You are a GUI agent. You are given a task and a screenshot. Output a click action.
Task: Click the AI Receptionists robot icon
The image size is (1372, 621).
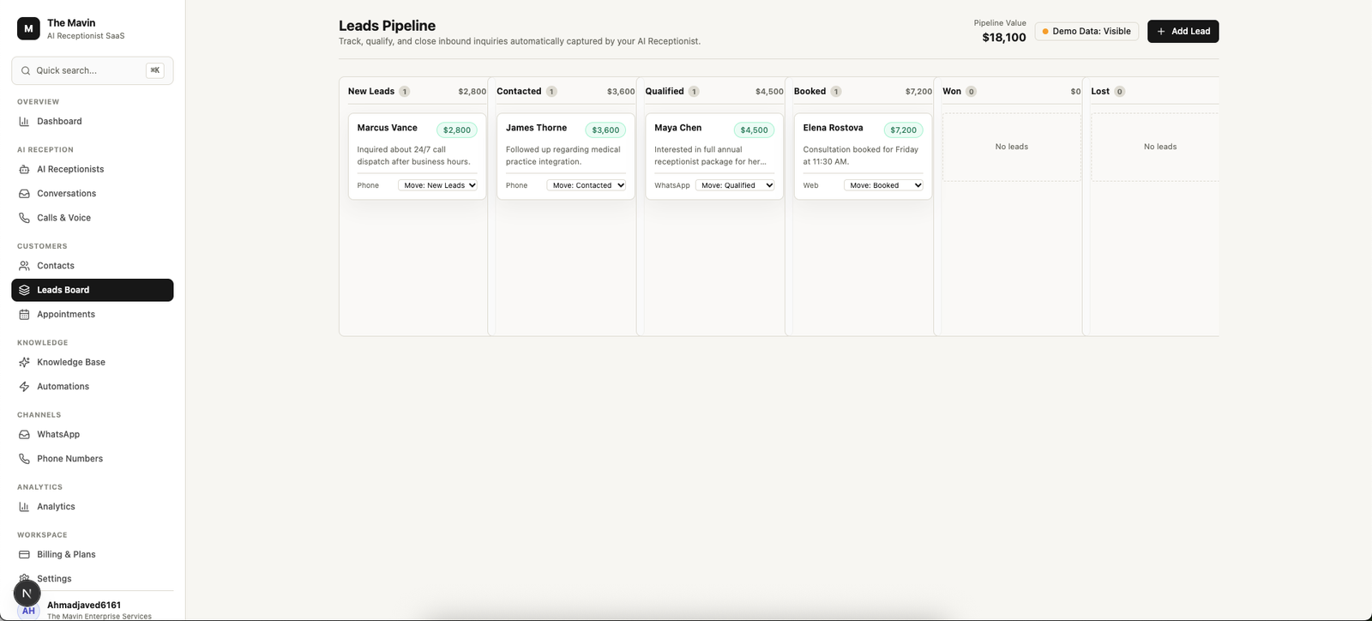click(x=24, y=169)
